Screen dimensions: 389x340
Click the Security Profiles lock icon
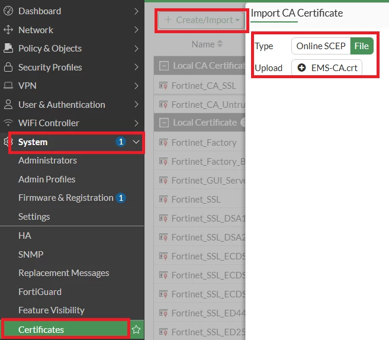8,67
